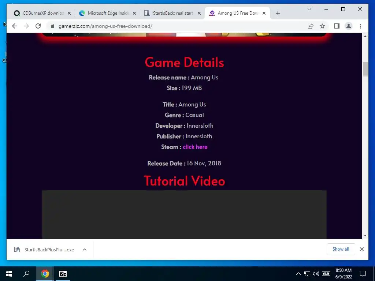Click the scrollbar down arrow
The width and height of the screenshot is (375, 281).
click(x=365, y=236)
